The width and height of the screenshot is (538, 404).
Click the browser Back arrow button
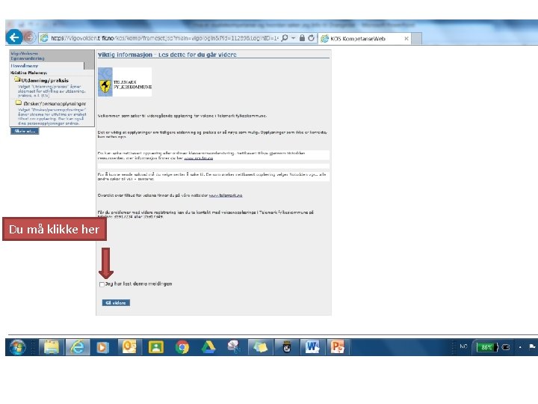pos(14,37)
